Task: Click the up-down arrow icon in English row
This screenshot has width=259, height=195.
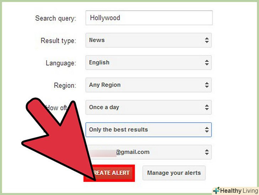Action: (207, 63)
